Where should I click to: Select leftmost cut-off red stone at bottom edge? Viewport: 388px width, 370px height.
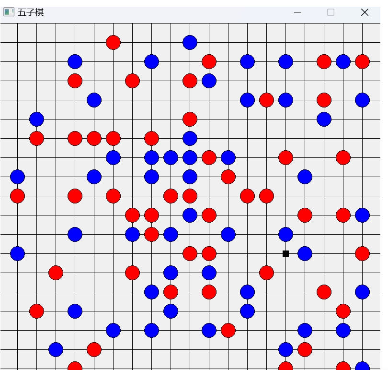[75, 367]
